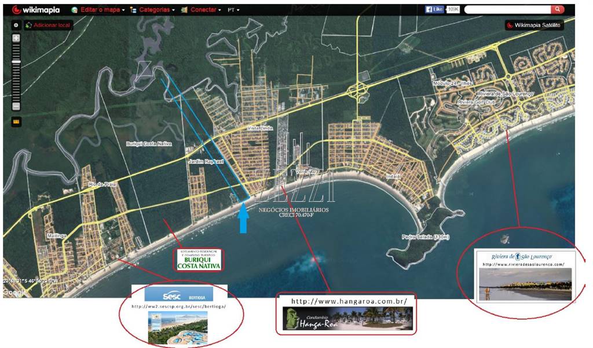This screenshot has width=593, height=348.
Task: Click the yellow ruler measure icon
Action: [x=16, y=122]
